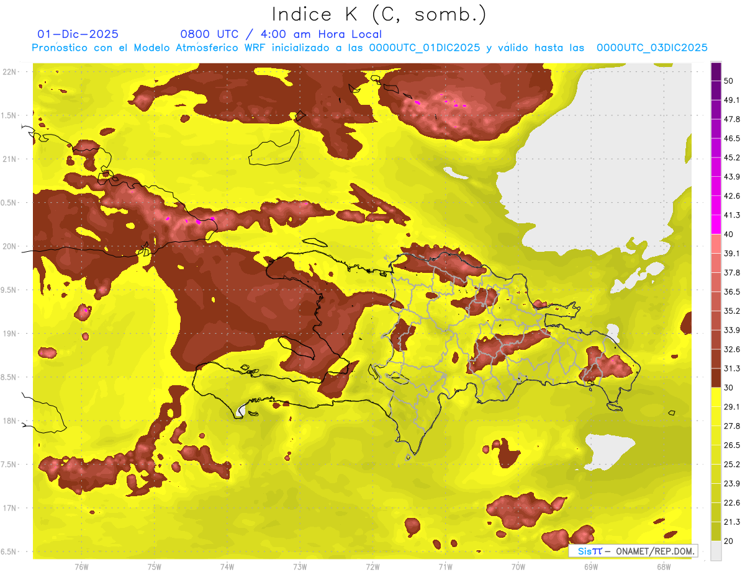Click the "20N" latitude label
This screenshot has height=575, width=745.
pos(9,246)
